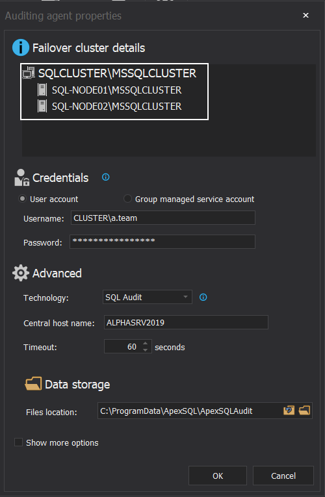Click the Data storage heading text
Viewport: 325px width, 497px height.
pyautogui.click(x=77, y=385)
